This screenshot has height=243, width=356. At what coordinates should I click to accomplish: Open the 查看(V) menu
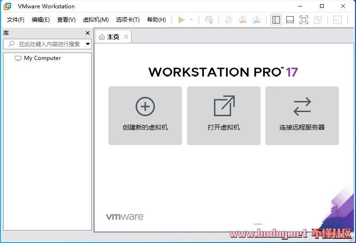coord(66,20)
